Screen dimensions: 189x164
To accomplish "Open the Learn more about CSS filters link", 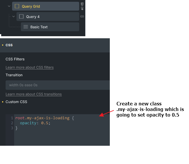I will tap(29, 67).
